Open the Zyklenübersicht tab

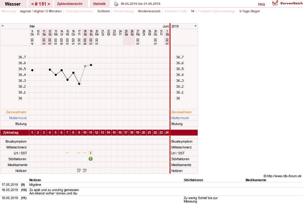pos(69,4)
